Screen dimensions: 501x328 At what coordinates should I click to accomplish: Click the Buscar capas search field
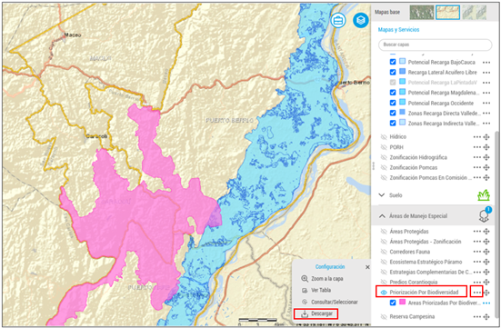[436, 45]
